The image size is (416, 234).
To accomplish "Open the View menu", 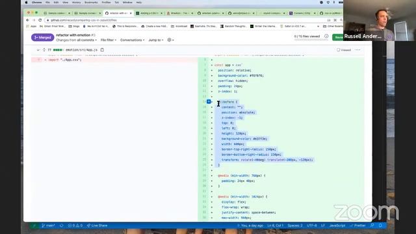I will [x=65, y=3].
